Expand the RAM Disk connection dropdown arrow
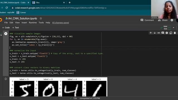The image size is (178, 100). 174,27
